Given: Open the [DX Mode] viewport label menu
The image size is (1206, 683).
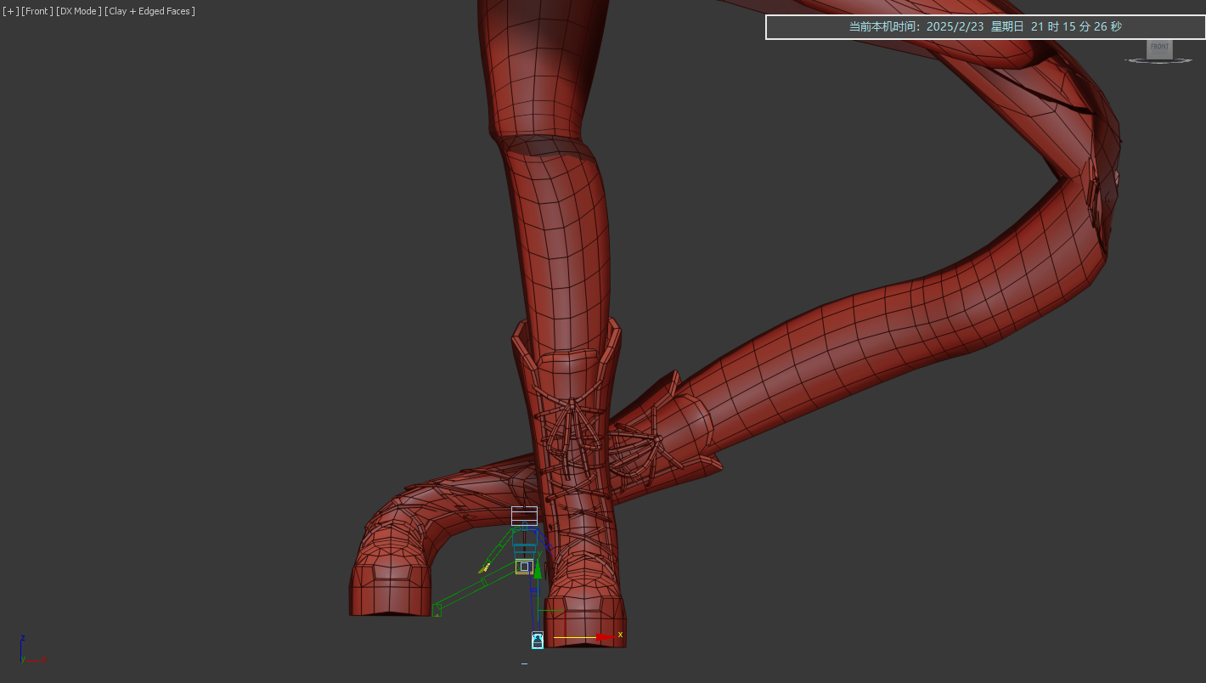Looking at the screenshot, I should [78, 11].
